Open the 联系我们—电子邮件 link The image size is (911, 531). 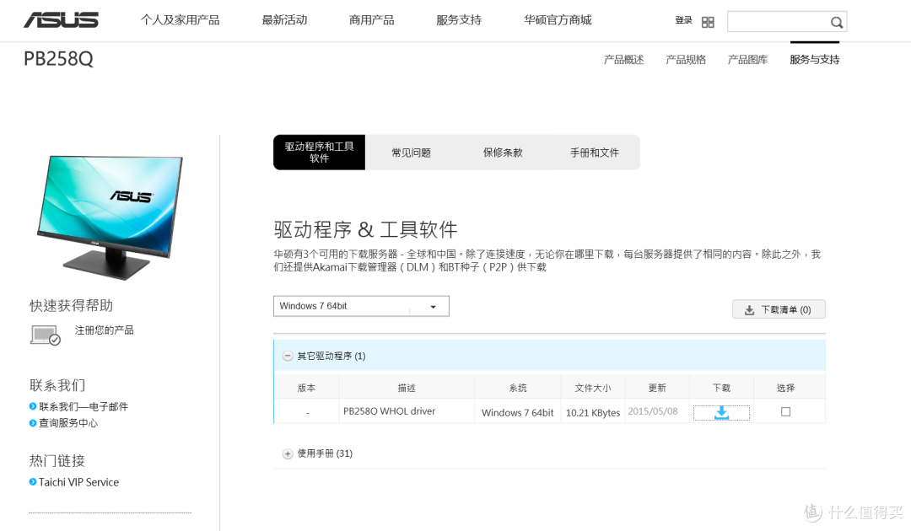84,407
